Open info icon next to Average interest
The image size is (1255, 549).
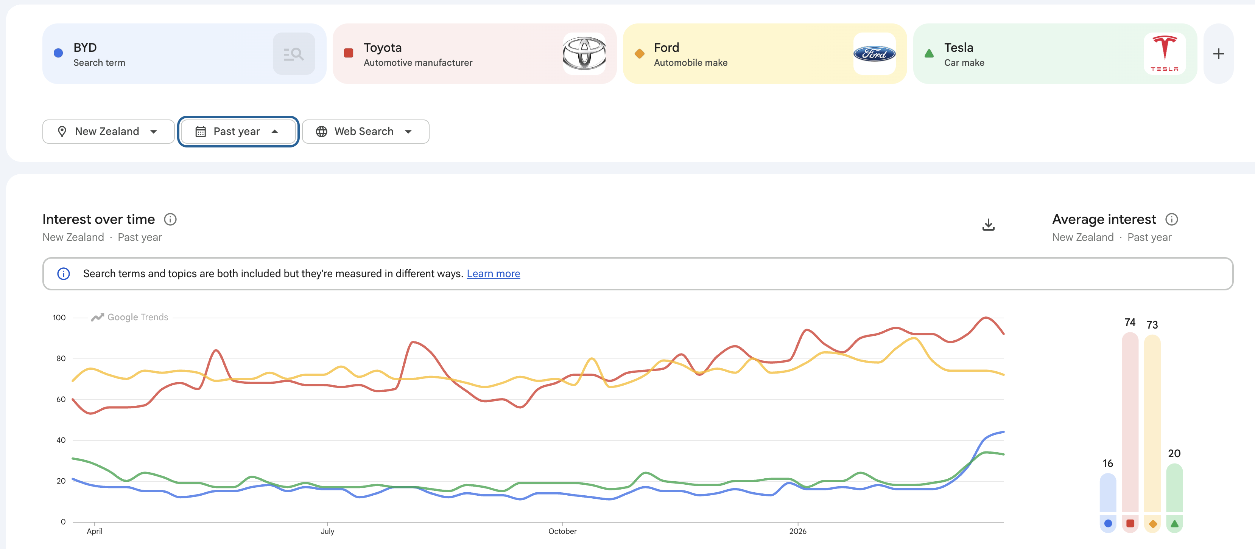1171,220
